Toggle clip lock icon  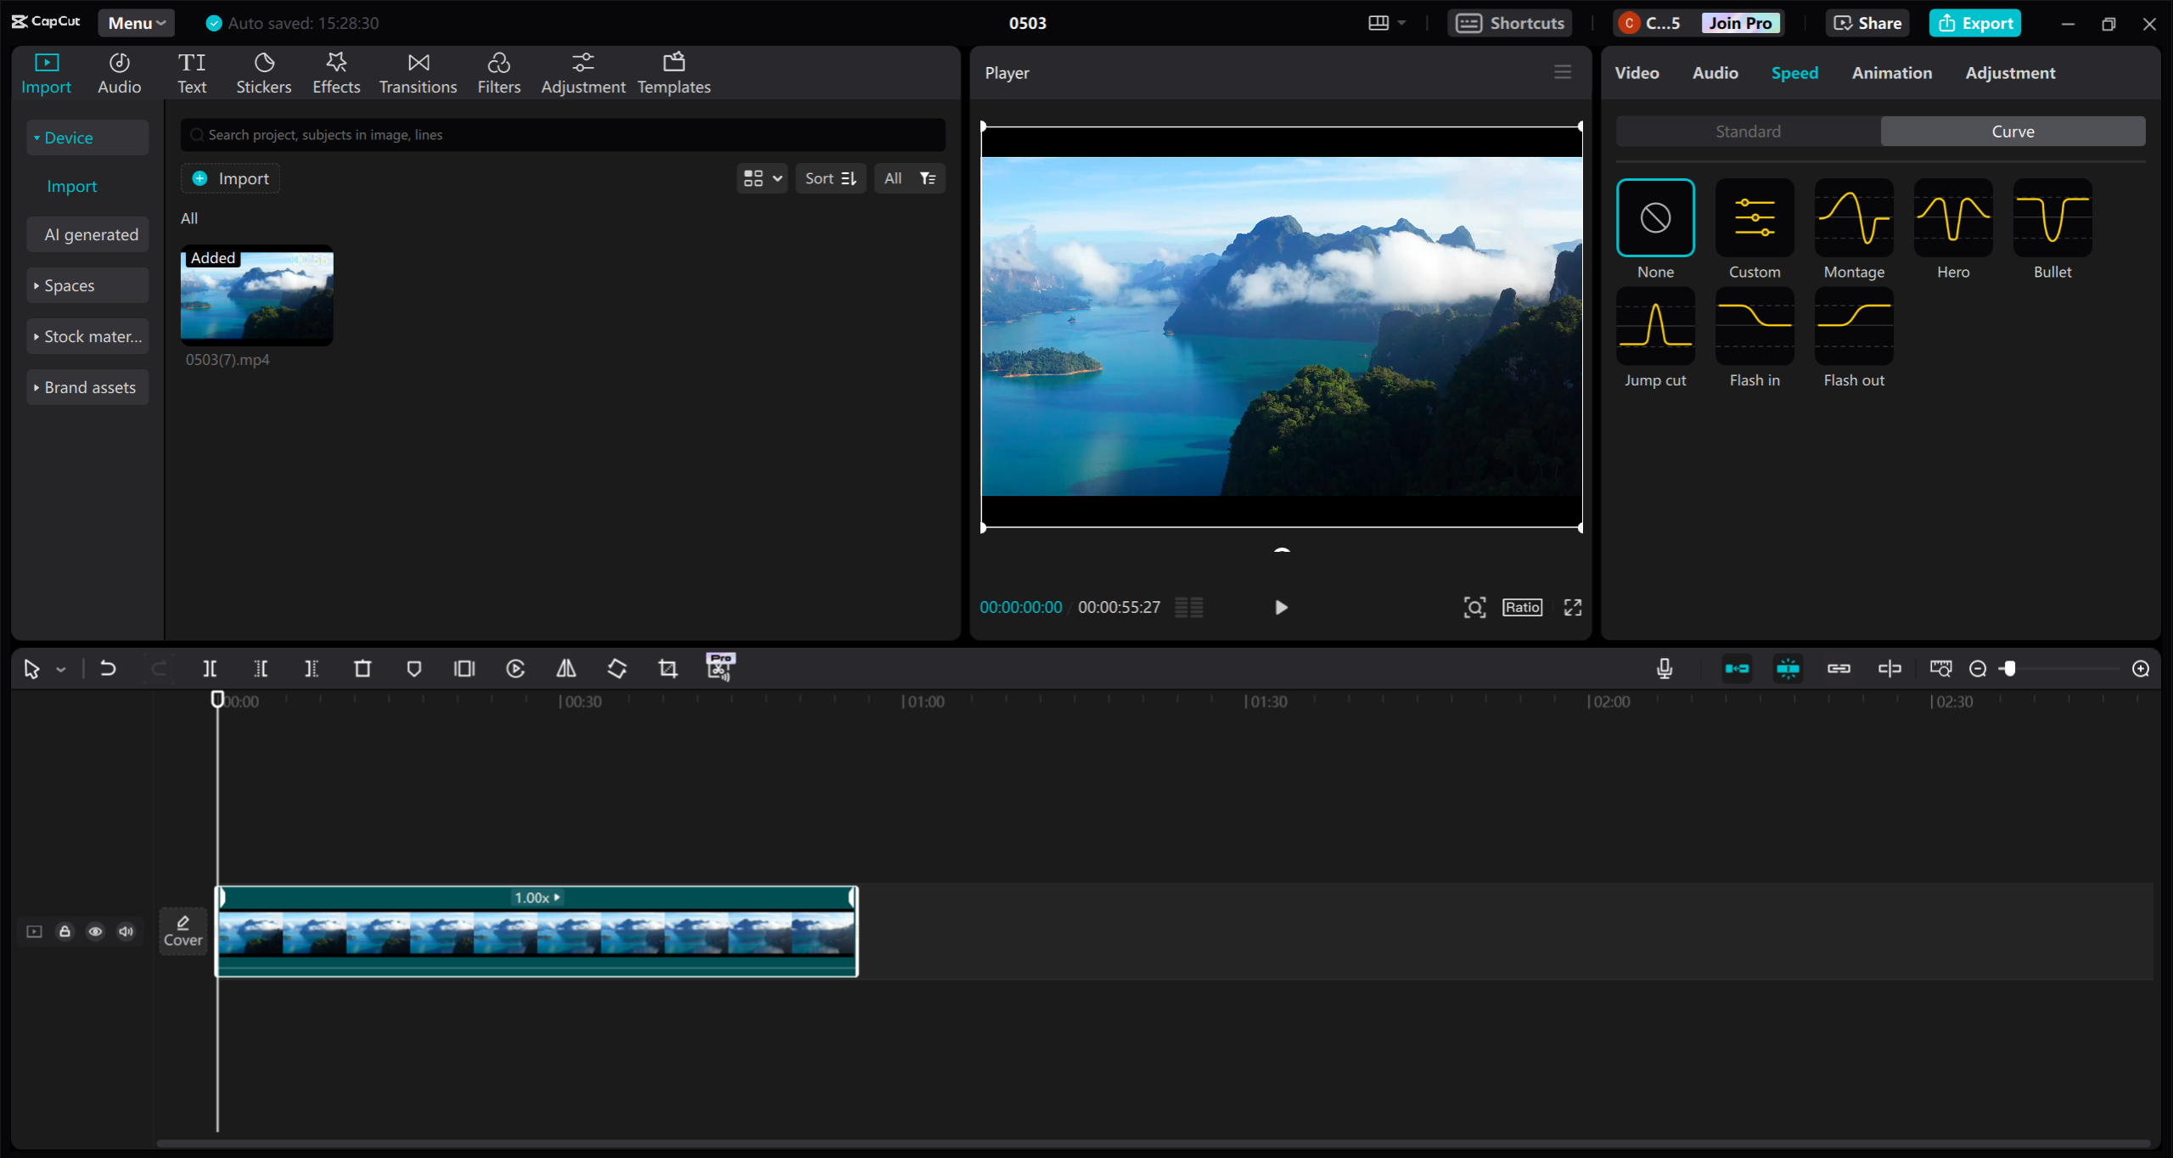[x=65, y=930]
